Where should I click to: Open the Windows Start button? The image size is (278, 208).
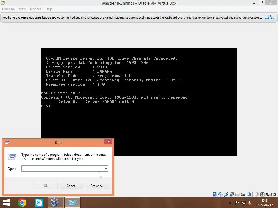click(x=7, y=203)
